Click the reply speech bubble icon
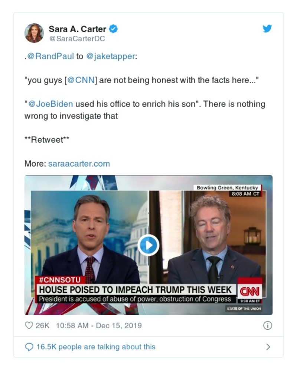Image resolution: width=297 pixels, height=371 pixels. [29, 347]
